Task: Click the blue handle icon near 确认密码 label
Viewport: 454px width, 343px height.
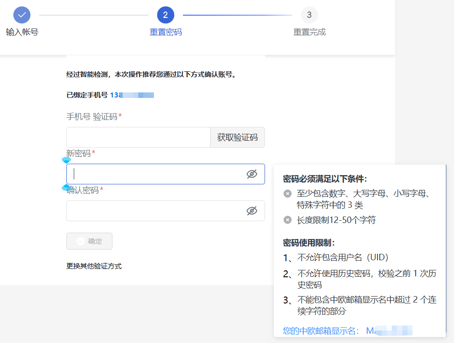Action: click(x=66, y=188)
